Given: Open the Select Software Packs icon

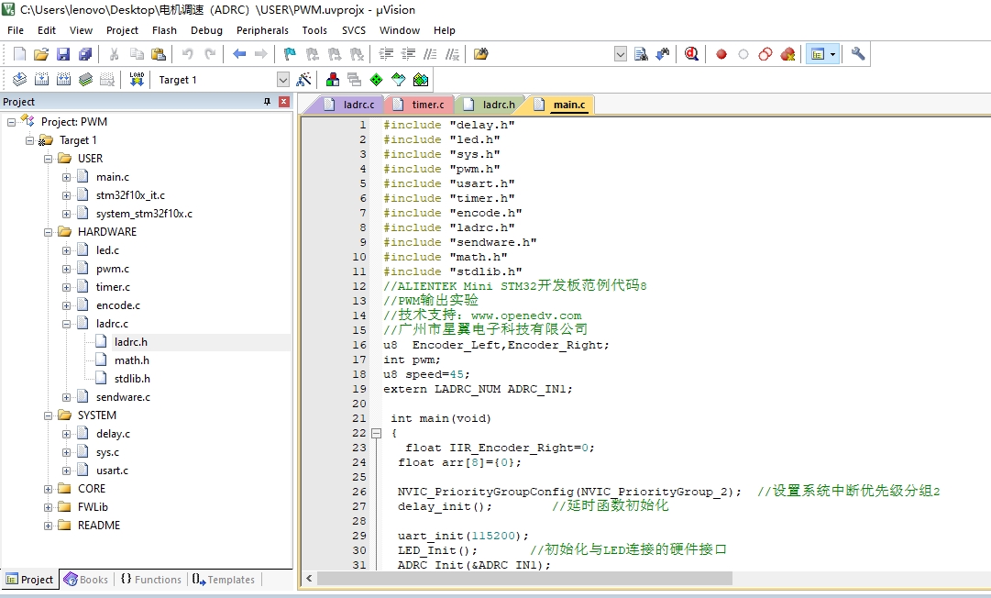Looking at the screenshot, I should tap(398, 80).
